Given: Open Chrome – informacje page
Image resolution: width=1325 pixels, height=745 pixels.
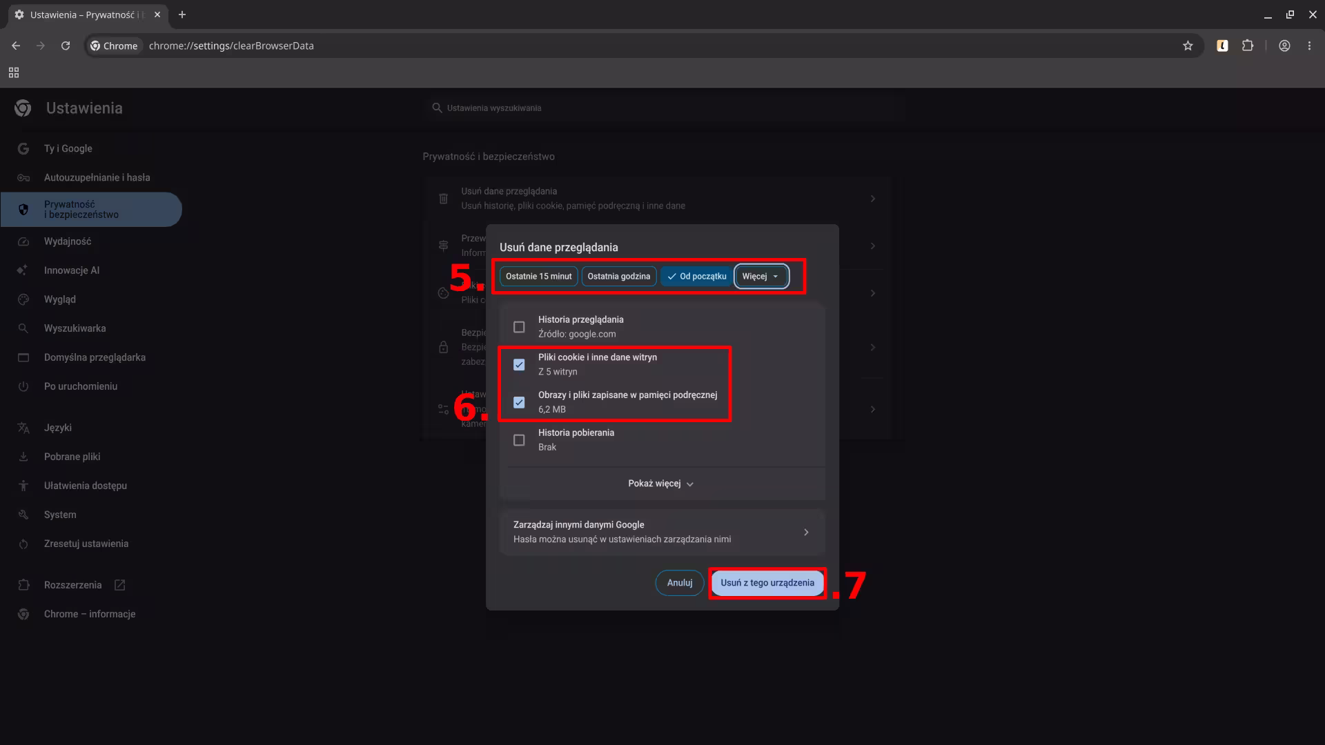Looking at the screenshot, I should (91, 614).
